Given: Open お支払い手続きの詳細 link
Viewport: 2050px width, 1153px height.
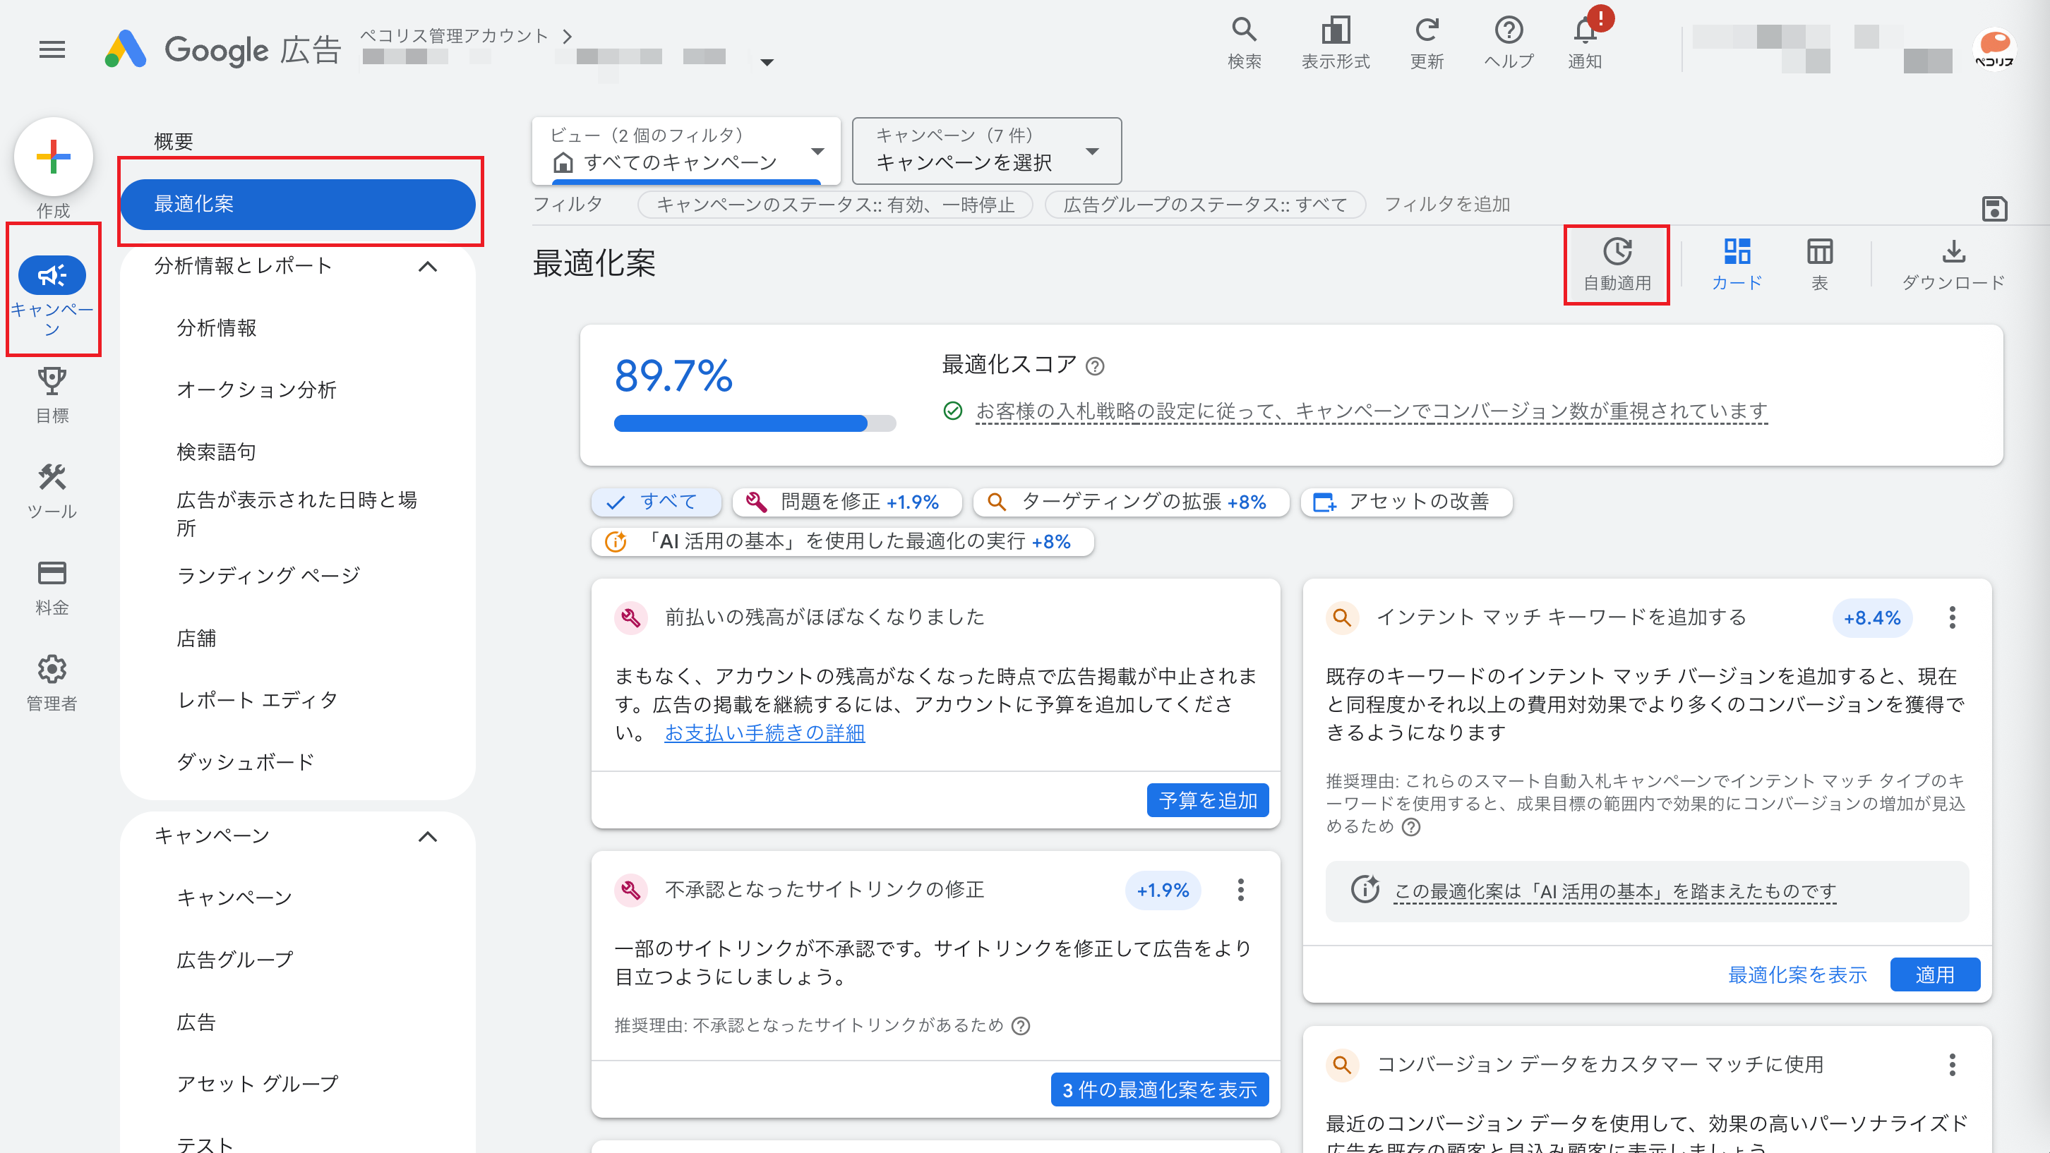Looking at the screenshot, I should (764, 733).
